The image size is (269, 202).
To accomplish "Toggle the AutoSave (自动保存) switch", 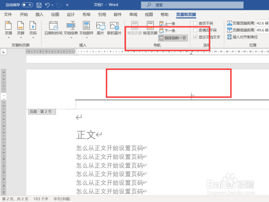I will tap(27, 5).
